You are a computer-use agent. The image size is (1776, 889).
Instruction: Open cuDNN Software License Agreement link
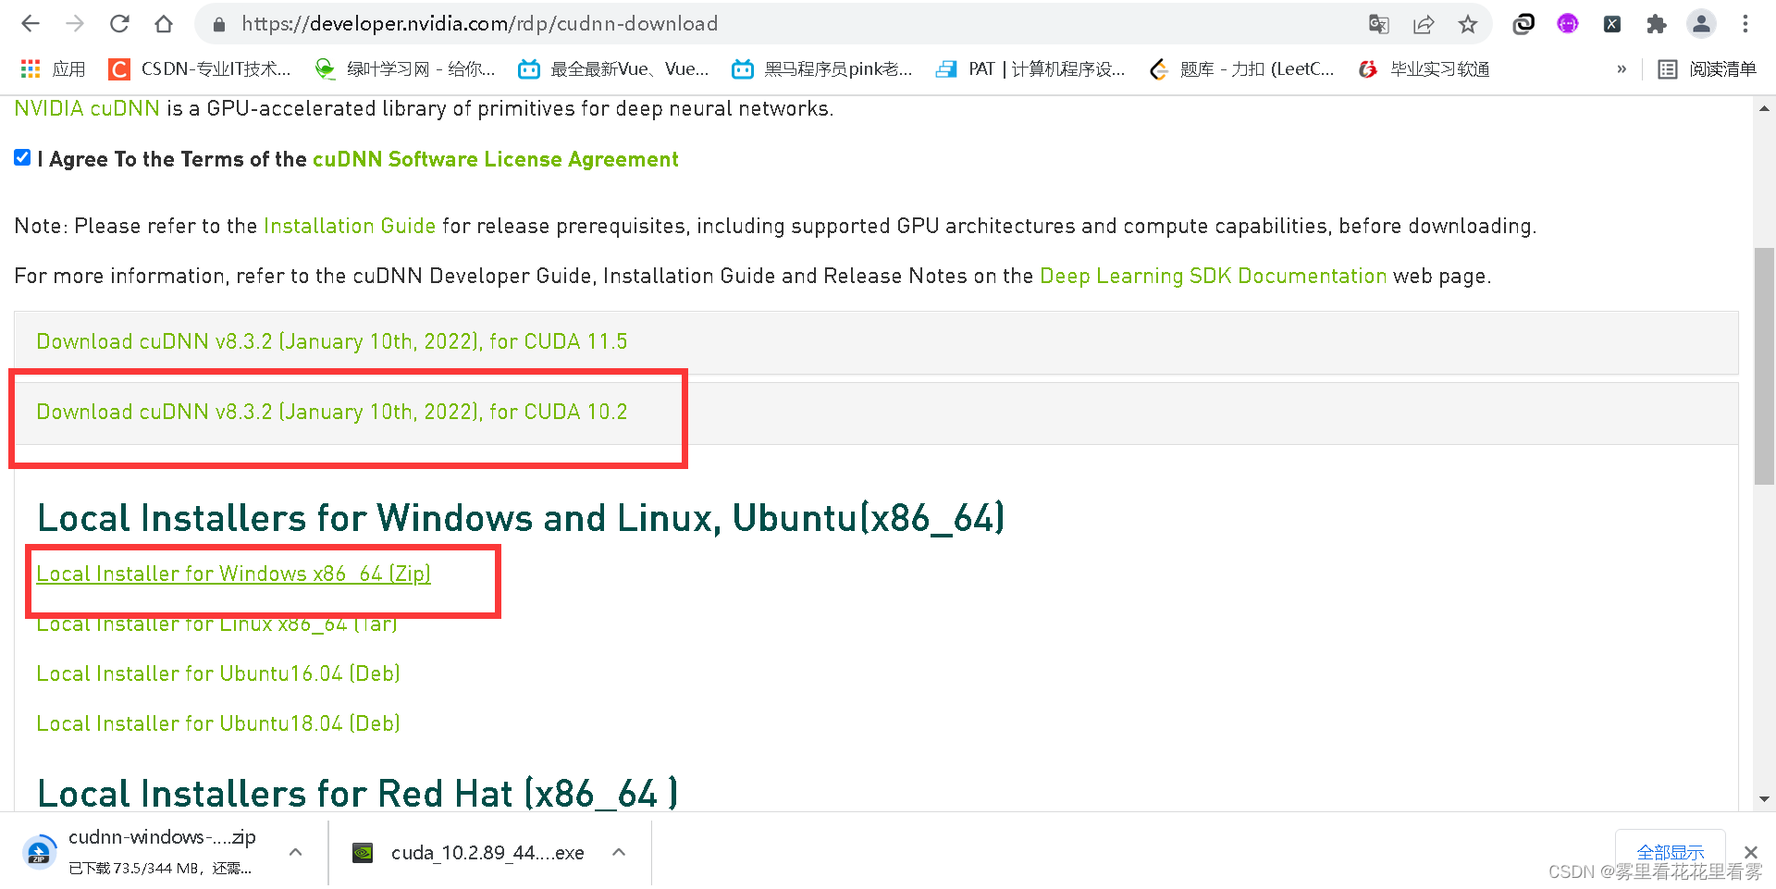pyautogui.click(x=496, y=159)
